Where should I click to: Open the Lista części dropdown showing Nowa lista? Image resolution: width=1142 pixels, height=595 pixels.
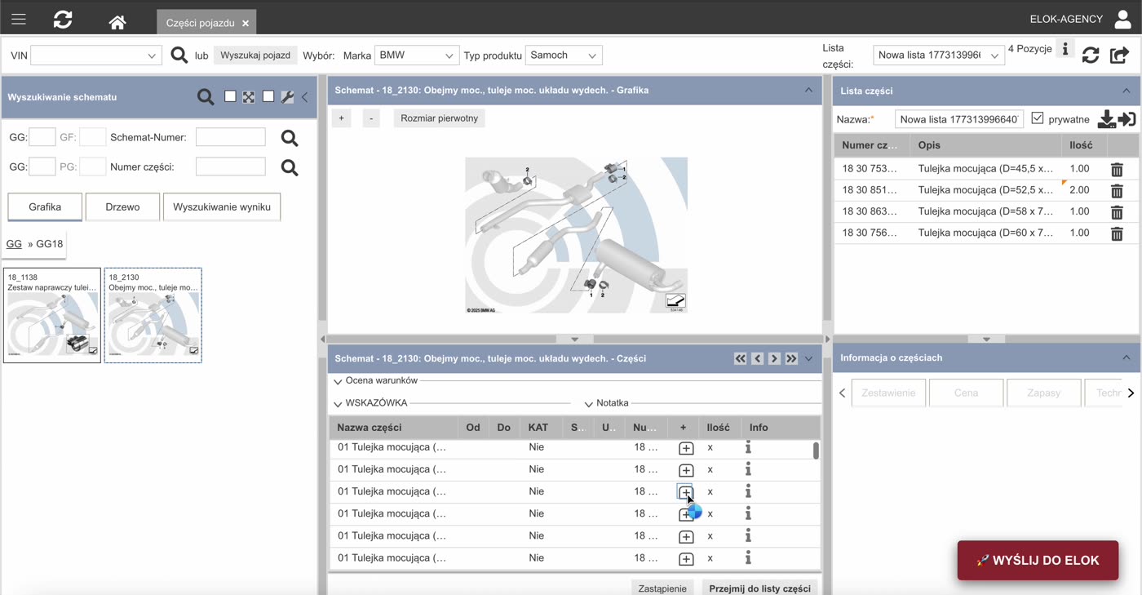pos(938,56)
